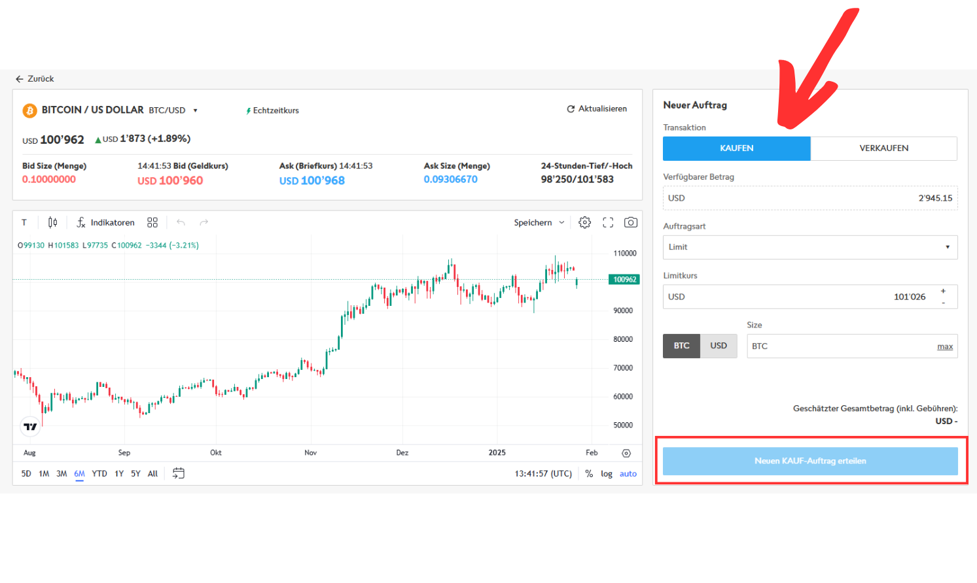Toggle log scale on chart
Screen dimensions: 977x583
pyautogui.click(x=607, y=474)
